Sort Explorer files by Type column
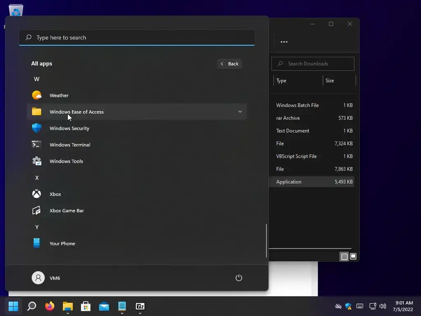The image size is (421, 316). (298, 80)
